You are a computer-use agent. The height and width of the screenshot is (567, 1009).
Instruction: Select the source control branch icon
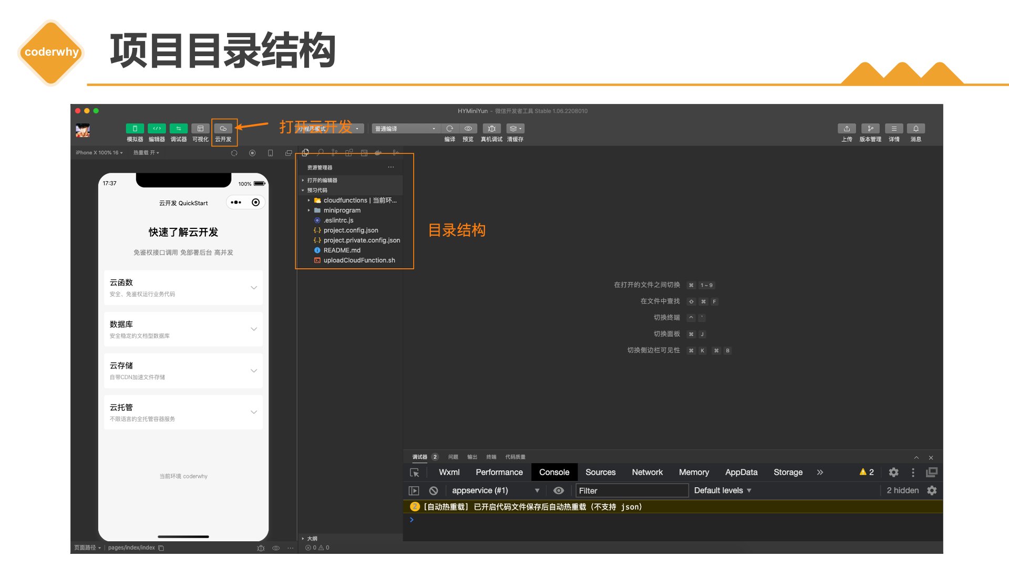tap(334, 153)
